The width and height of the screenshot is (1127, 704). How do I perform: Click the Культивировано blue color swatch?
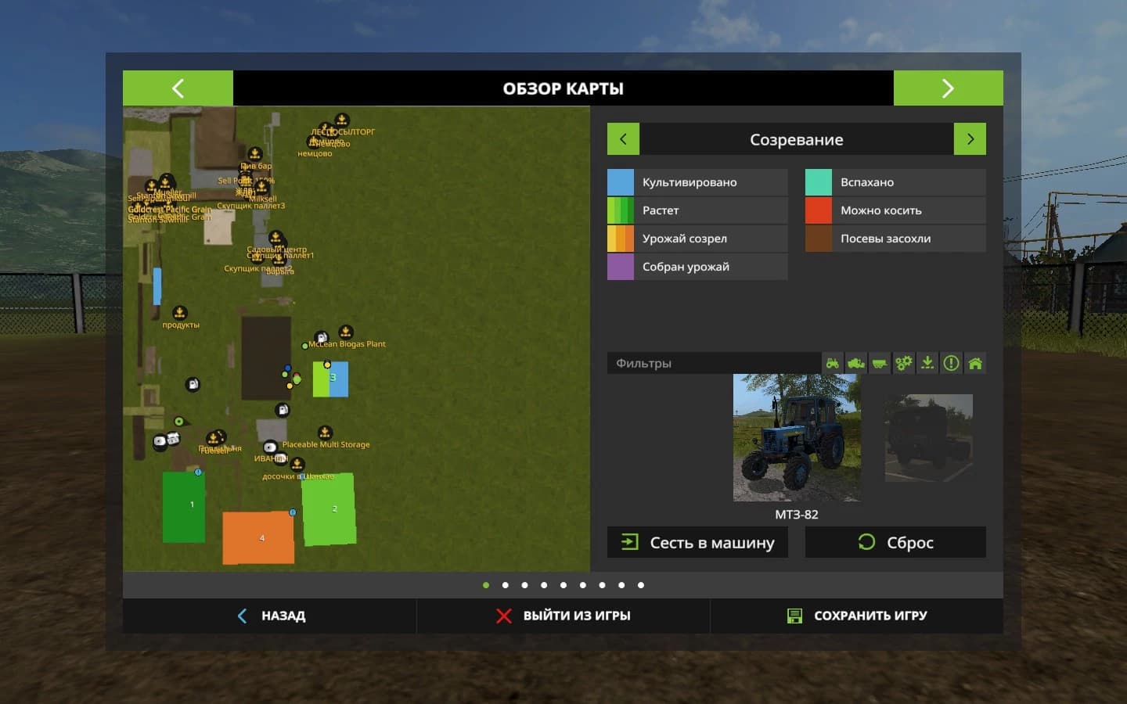621,182
